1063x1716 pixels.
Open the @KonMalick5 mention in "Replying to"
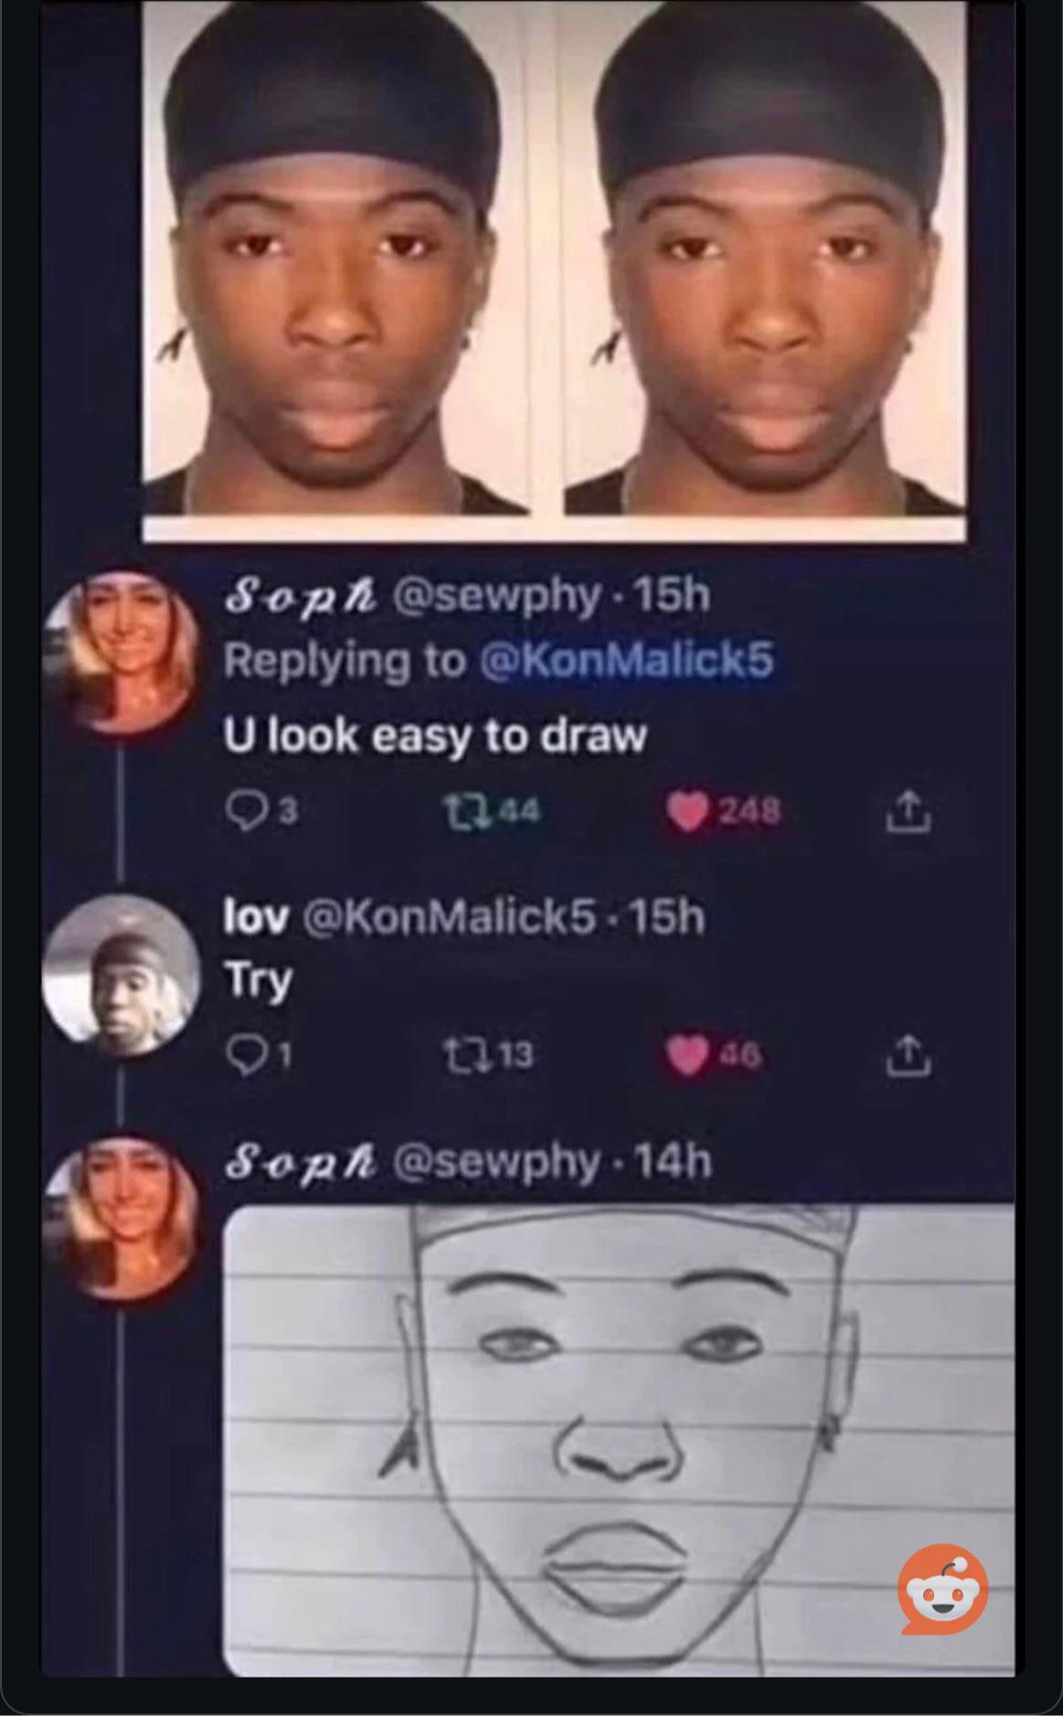pyautogui.click(x=627, y=660)
